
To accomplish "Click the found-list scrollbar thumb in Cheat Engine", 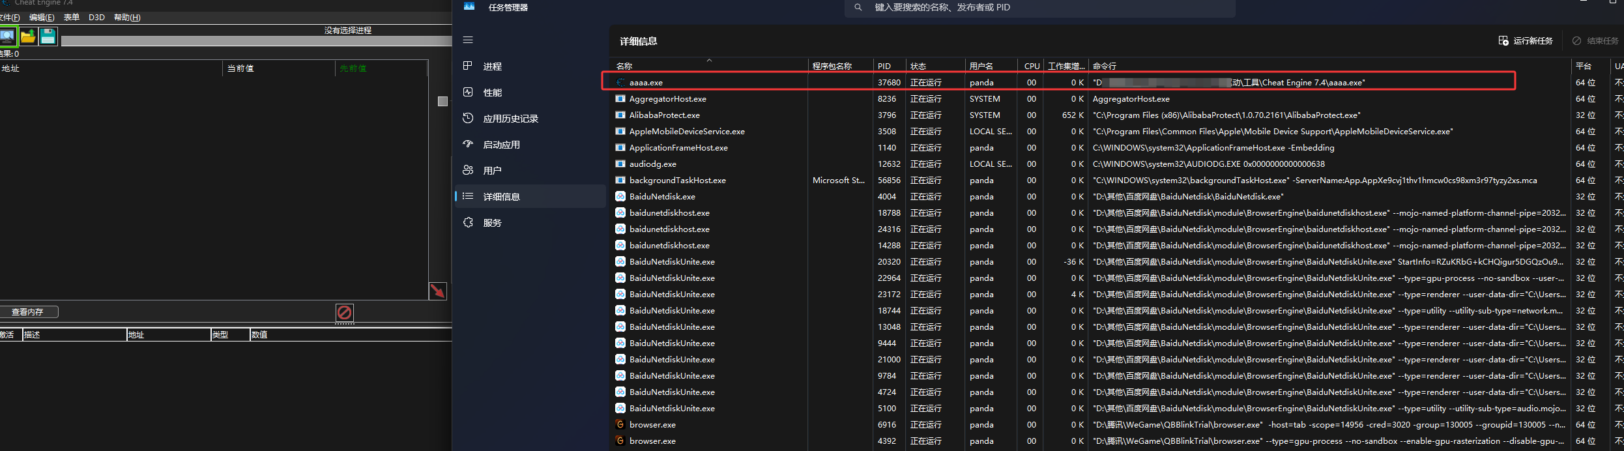I will (442, 101).
